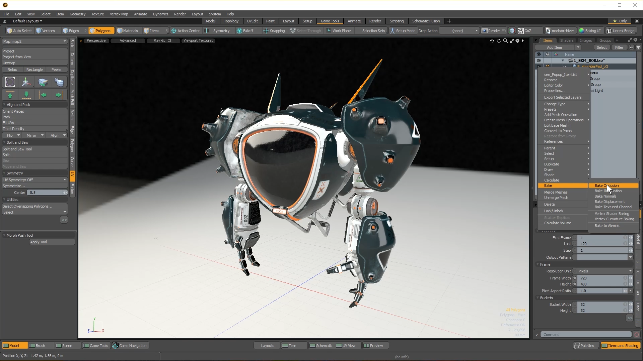The height and width of the screenshot is (361, 643).
Task: Hide 1_SKM_BOB.lxo using its eye toggle
Action: point(539,61)
